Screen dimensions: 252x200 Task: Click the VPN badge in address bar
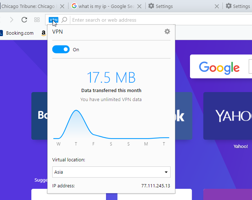(x=53, y=20)
